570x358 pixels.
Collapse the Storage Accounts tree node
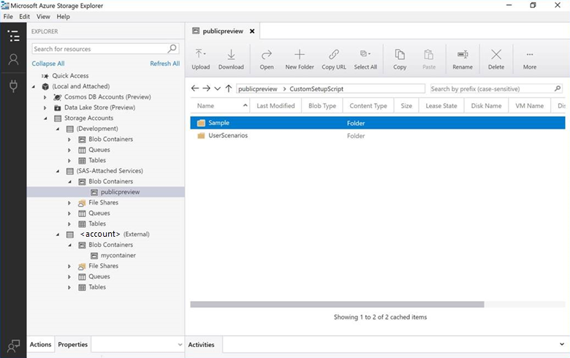coord(45,118)
